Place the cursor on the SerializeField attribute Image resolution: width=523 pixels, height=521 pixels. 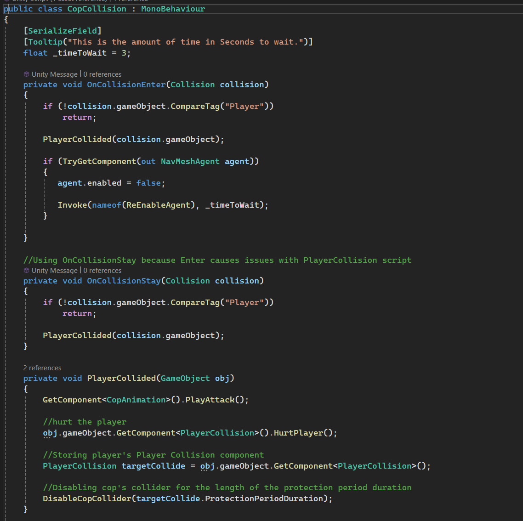tap(63, 31)
